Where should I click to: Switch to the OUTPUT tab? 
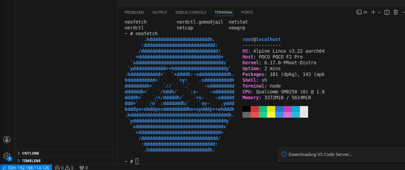[160, 12]
